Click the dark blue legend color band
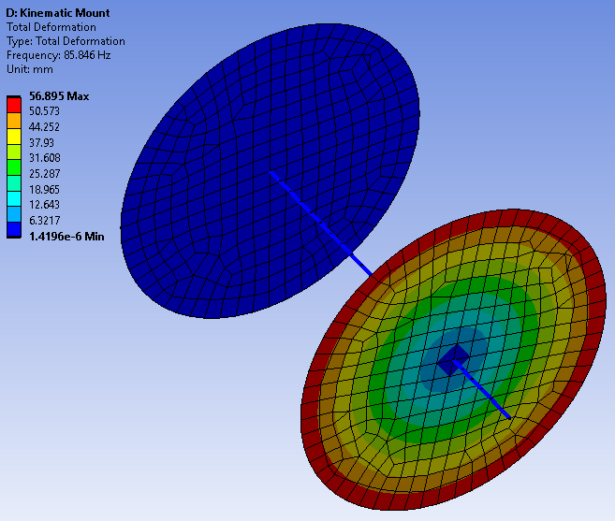 14,229
